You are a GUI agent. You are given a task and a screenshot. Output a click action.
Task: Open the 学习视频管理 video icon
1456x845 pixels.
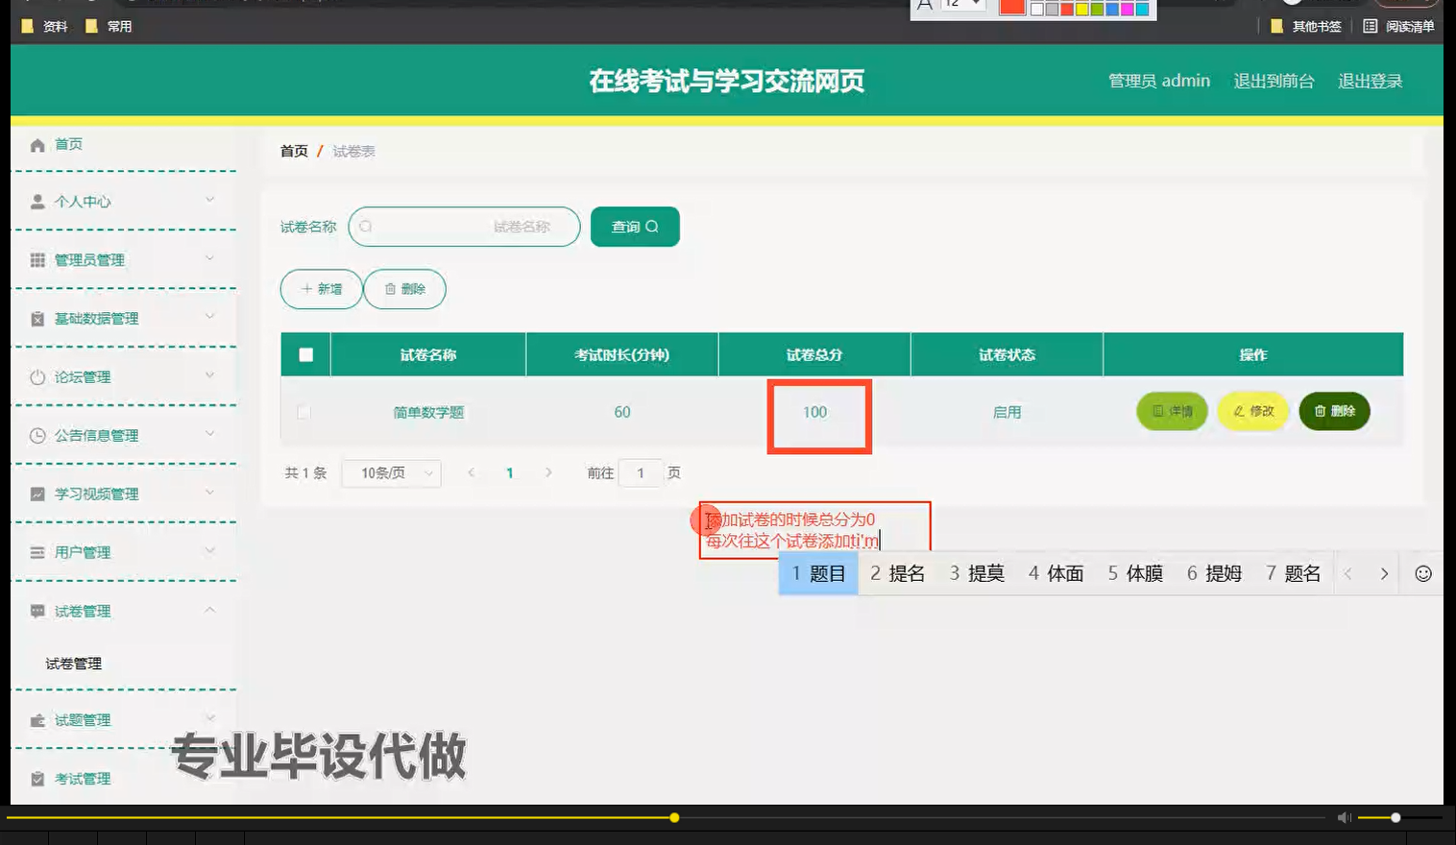coord(36,494)
